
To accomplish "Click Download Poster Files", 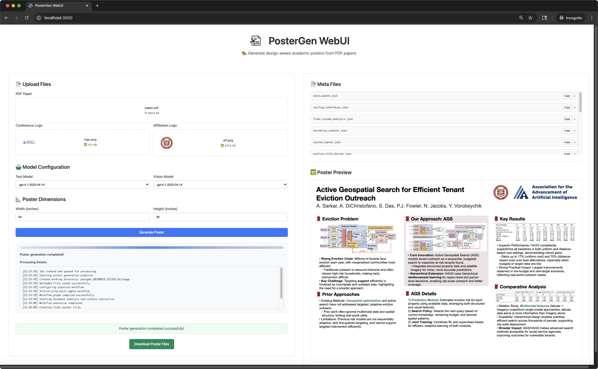I will 152,344.
